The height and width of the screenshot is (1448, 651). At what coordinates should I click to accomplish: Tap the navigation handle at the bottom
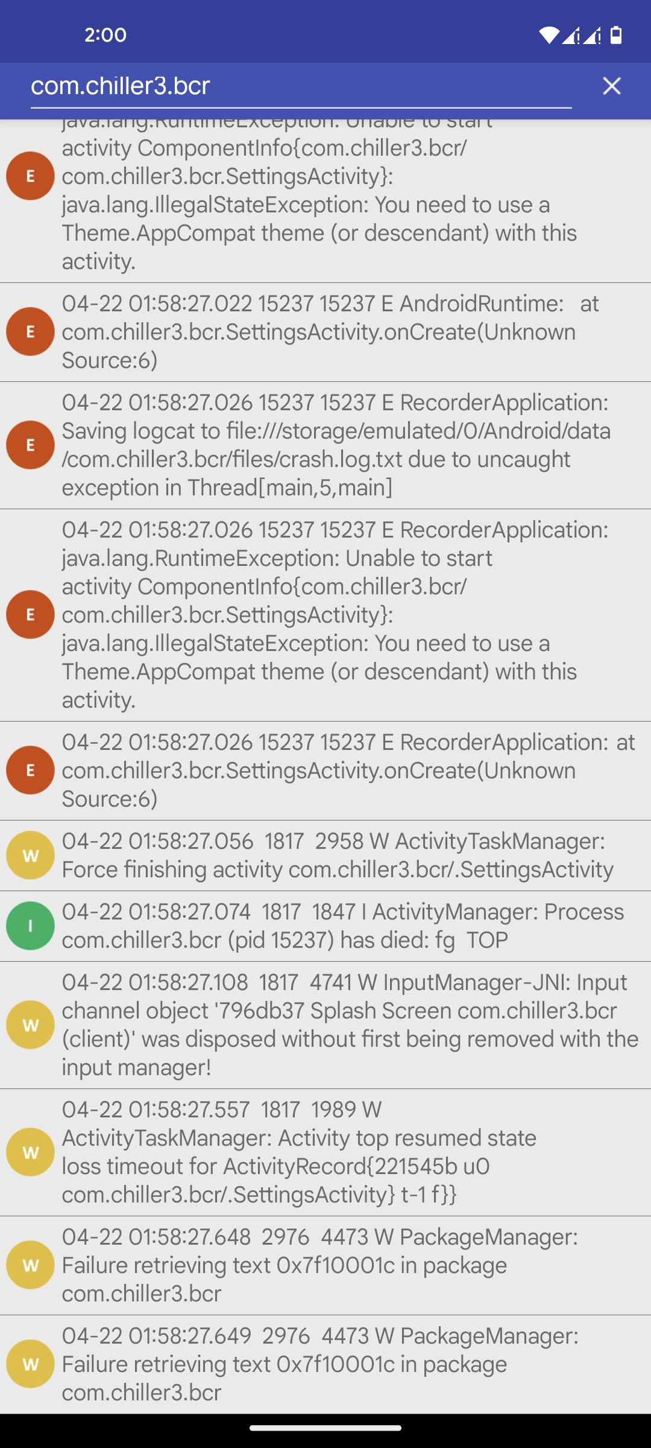[325, 1428]
